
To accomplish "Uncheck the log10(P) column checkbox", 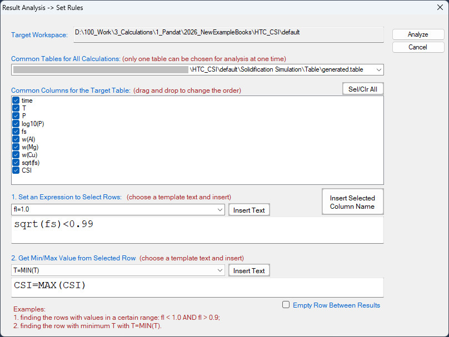I will [16, 124].
